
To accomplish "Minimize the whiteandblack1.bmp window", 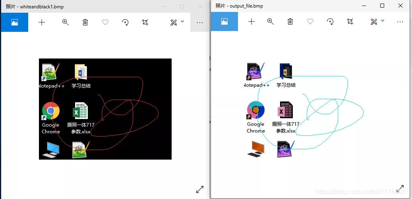I will click(163, 7).
